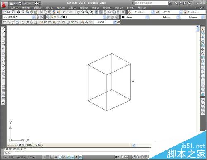Click the Favorites star icon in the title bar
Viewport: 207px width, 160px height.
[184, 3]
